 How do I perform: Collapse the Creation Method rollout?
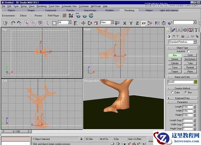point(182,88)
